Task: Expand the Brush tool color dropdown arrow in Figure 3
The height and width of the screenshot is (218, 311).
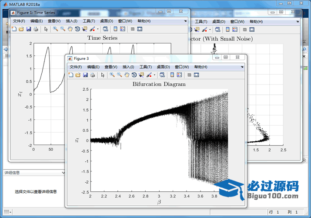Action: (154, 75)
